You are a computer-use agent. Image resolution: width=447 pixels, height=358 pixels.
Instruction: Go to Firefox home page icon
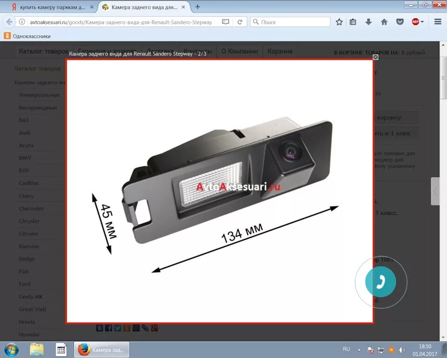click(384, 22)
